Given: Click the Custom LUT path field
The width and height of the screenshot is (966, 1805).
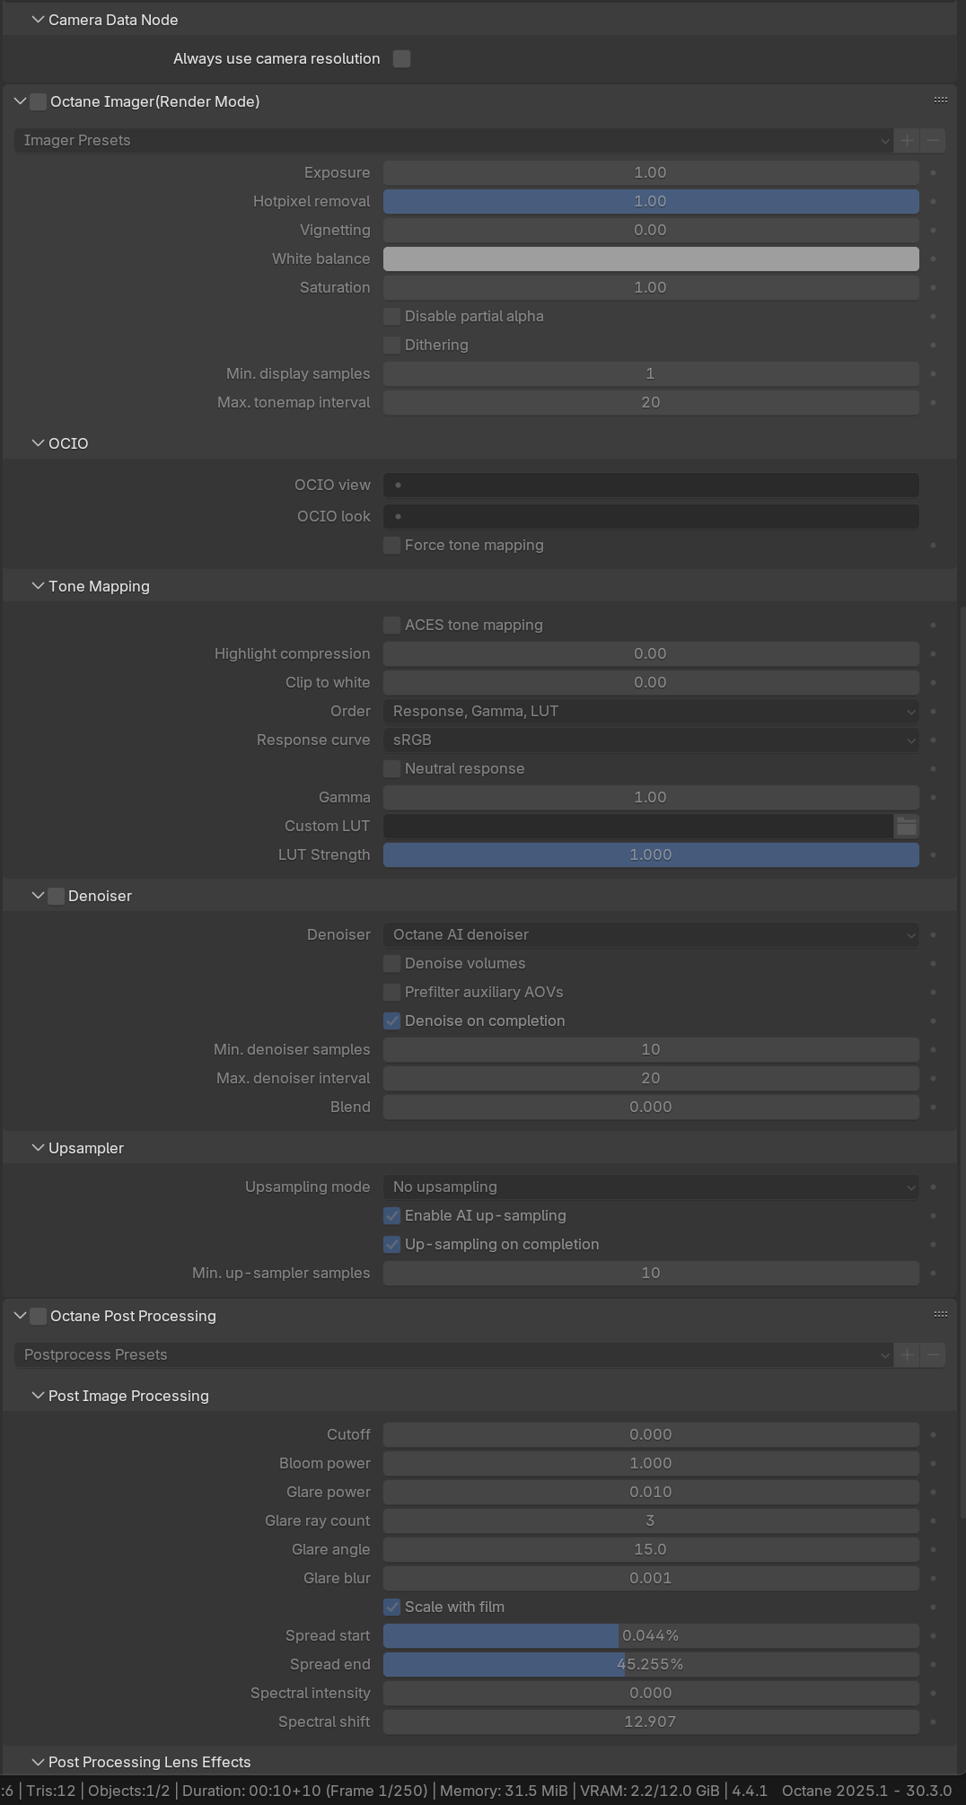Looking at the screenshot, I should (x=638, y=826).
